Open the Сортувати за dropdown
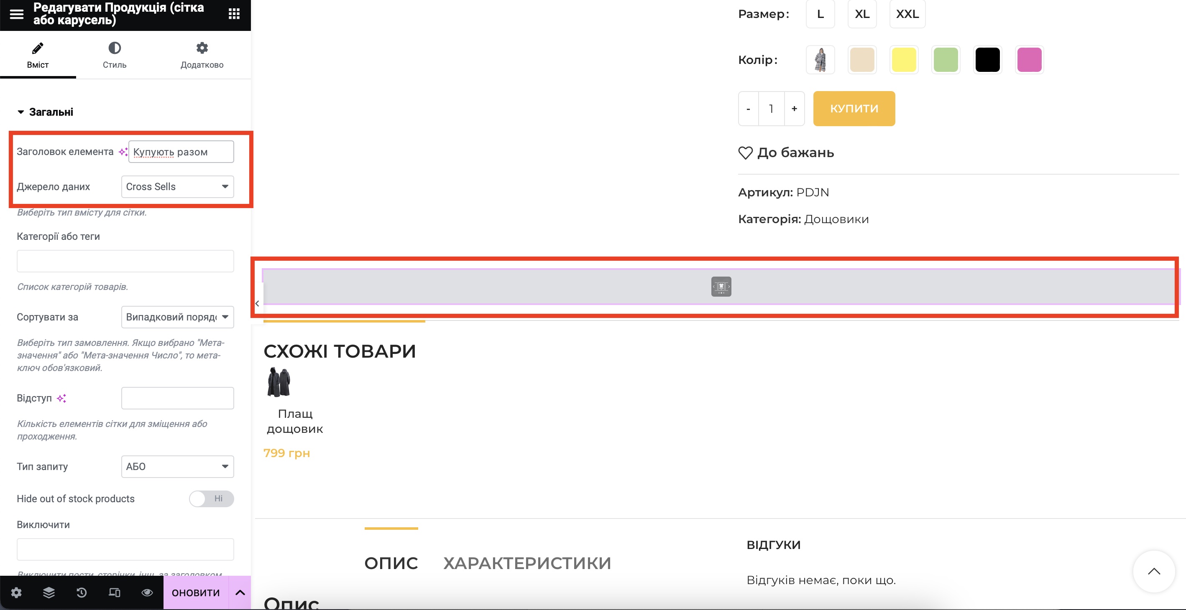This screenshot has height=610, width=1186. [178, 317]
